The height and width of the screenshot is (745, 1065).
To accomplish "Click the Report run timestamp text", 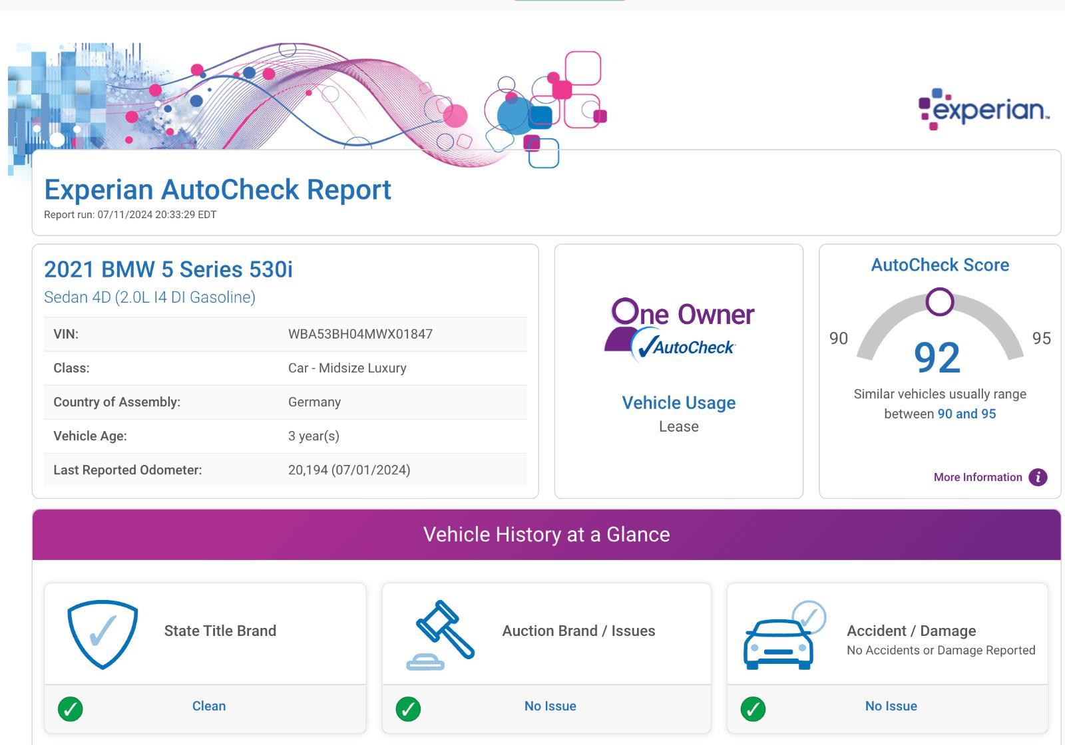I will [x=130, y=214].
